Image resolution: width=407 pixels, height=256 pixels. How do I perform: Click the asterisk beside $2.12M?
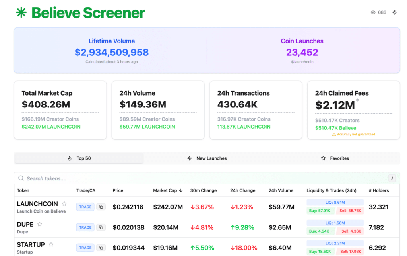click(357, 100)
